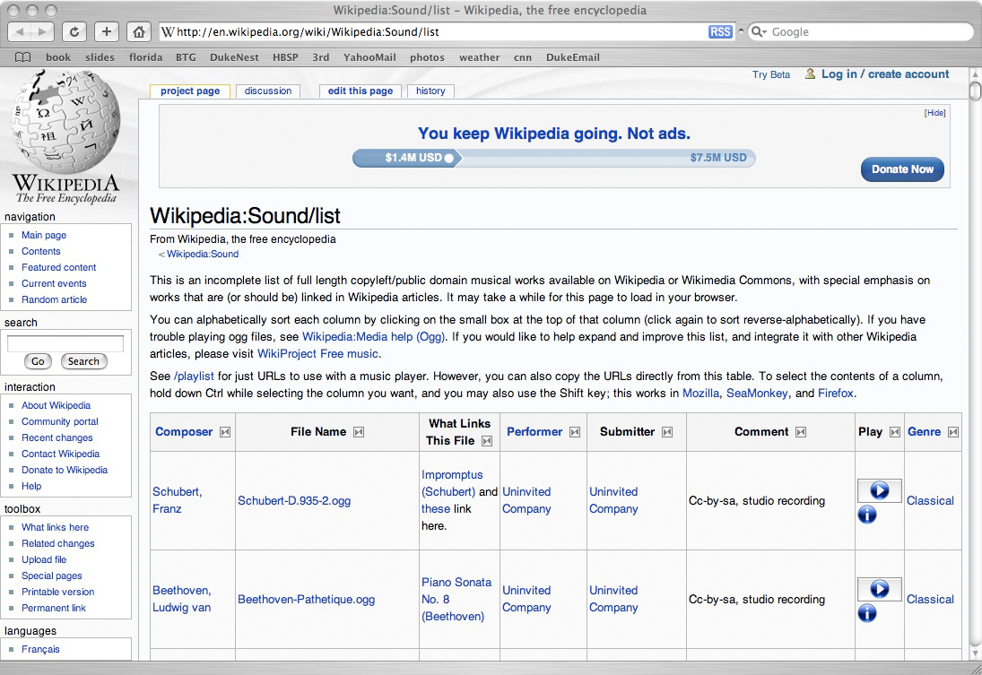Viewport: 982px width, 675px height.
Task: Click the page vertical scrollbar thumb
Action: (x=975, y=91)
